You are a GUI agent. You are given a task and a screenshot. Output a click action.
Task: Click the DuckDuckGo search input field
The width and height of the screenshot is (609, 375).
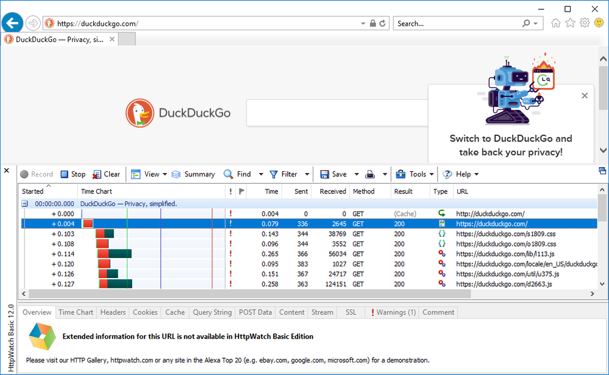pos(337,113)
